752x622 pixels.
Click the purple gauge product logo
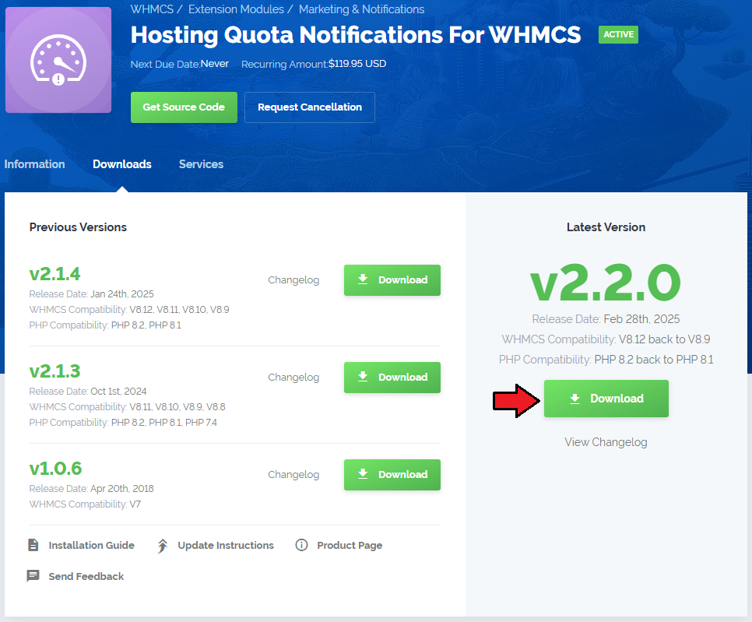58,60
